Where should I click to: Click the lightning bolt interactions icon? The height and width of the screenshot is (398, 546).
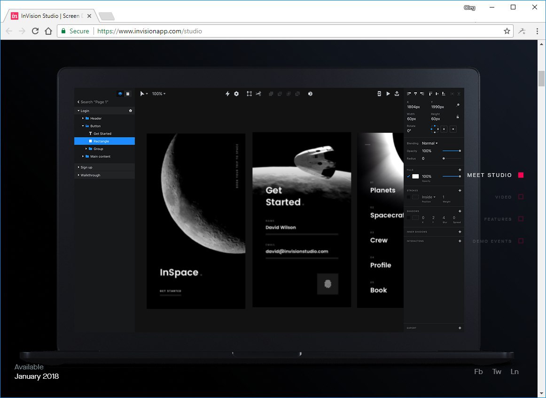227,93
